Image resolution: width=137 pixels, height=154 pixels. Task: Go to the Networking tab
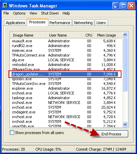tap(83, 23)
